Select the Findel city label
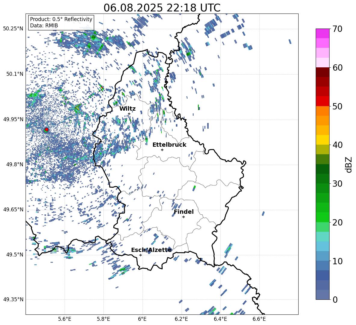The height and width of the screenshot is (325, 356). [184, 212]
